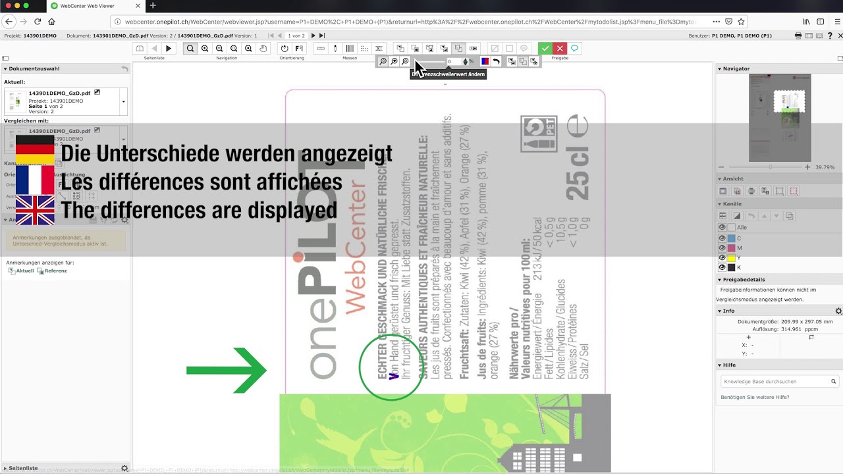
Task: Collapse the Navigator panel
Action: pyautogui.click(x=719, y=68)
